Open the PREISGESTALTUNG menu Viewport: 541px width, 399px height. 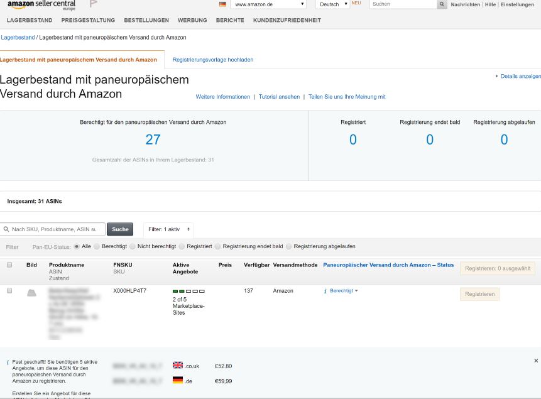pos(88,20)
